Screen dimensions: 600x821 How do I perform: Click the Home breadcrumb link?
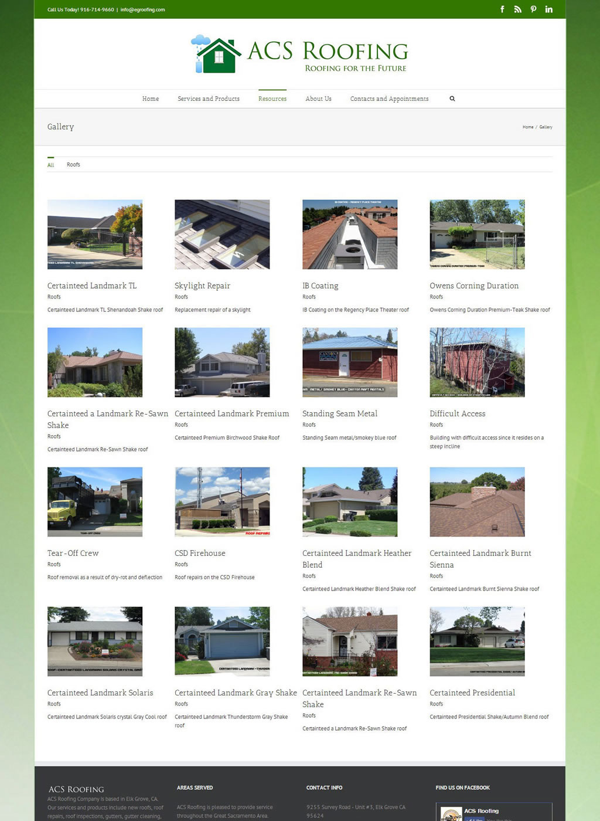pyautogui.click(x=528, y=127)
